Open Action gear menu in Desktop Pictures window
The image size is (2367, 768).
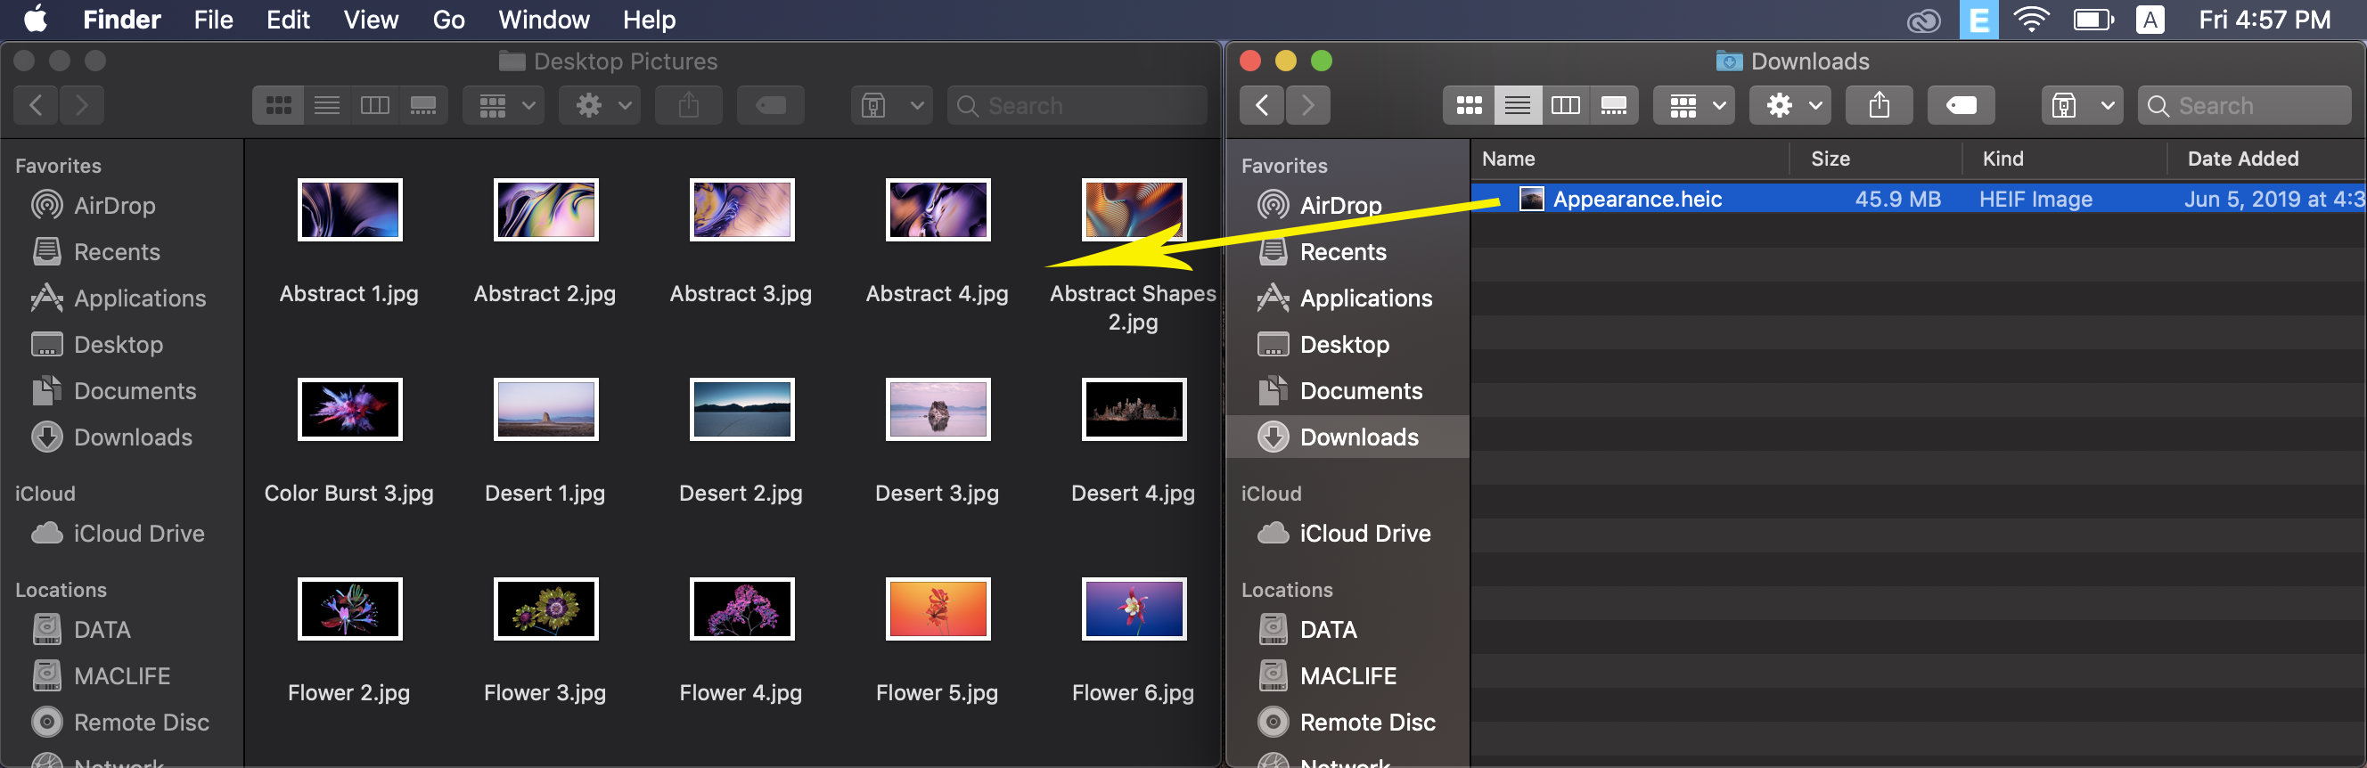click(x=600, y=106)
